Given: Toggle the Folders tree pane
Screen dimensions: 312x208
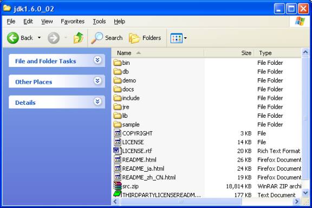Looking at the screenshot, I should 145,38.
